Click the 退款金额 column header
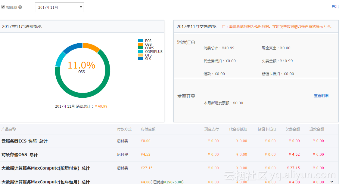This screenshot has width=339, height=184. tap(317, 129)
